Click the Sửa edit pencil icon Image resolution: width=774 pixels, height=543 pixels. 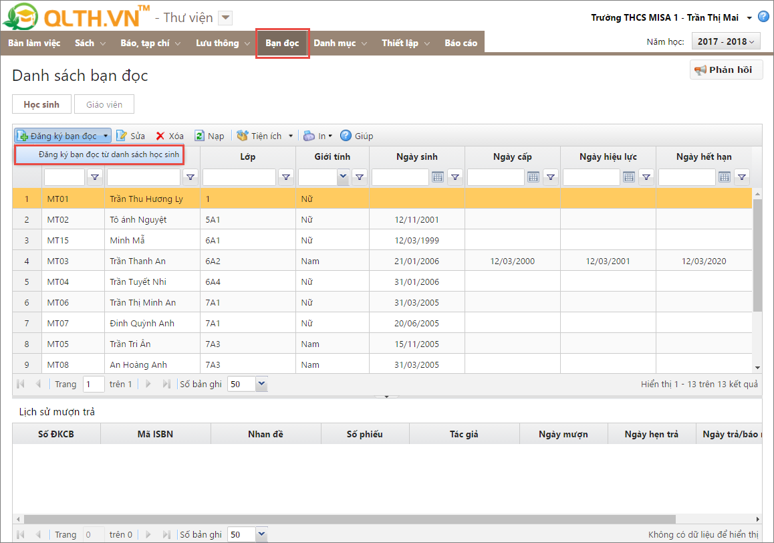[x=122, y=136]
